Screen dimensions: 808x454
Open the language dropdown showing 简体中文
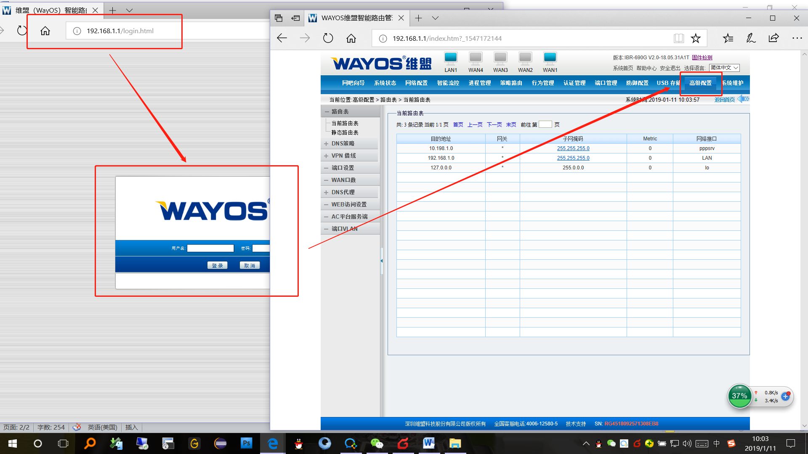click(724, 68)
